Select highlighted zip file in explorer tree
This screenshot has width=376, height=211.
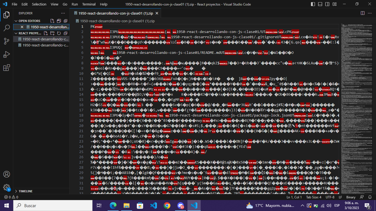(41, 39)
